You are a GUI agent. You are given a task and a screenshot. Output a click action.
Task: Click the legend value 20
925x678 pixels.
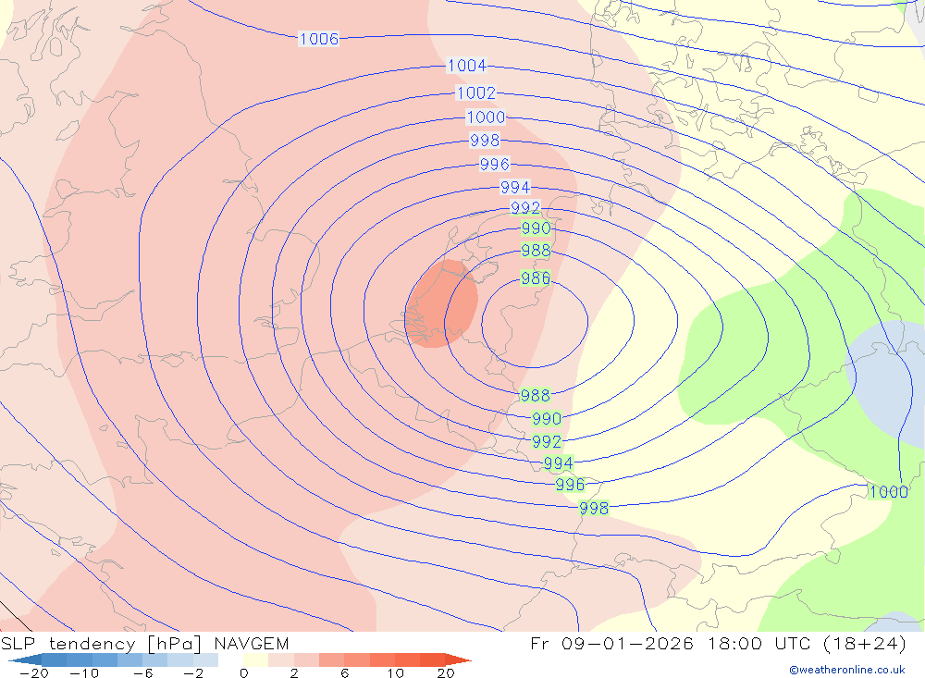(x=446, y=673)
